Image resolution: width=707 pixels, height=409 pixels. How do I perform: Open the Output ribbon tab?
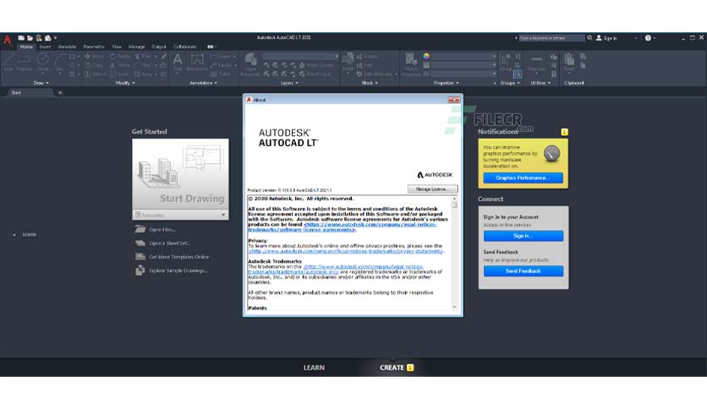(x=159, y=46)
